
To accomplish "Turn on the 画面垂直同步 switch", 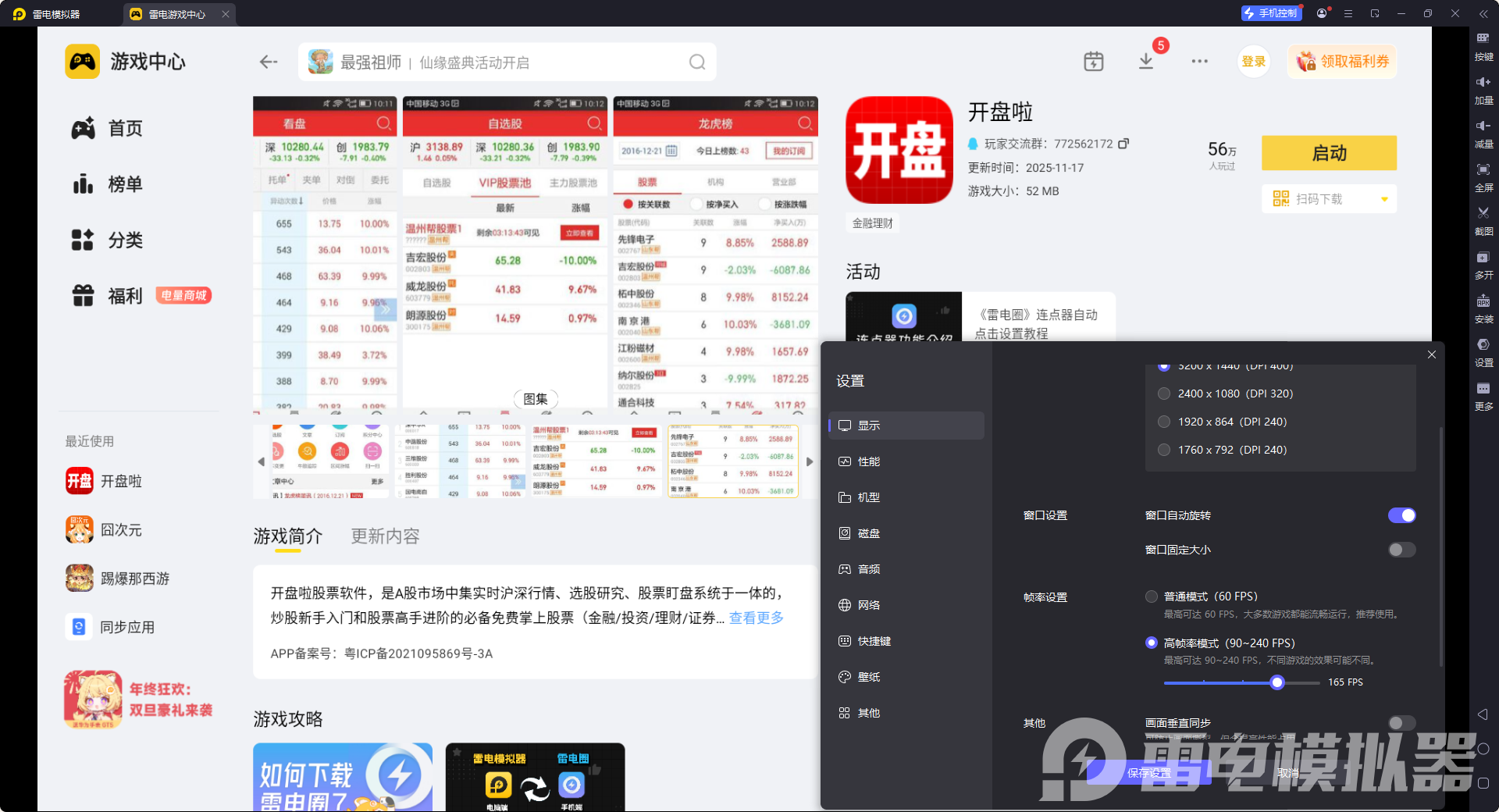I will (1401, 723).
